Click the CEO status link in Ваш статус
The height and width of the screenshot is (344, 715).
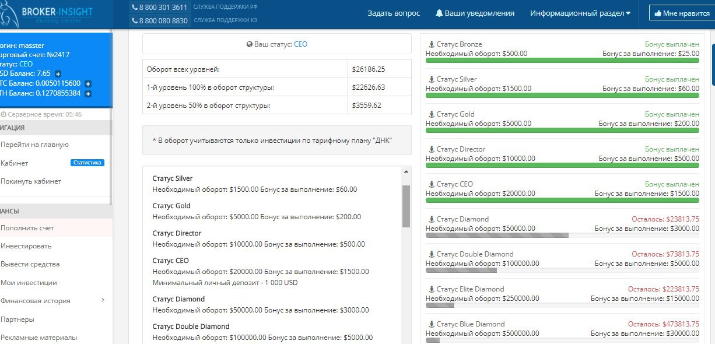click(300, 44)
